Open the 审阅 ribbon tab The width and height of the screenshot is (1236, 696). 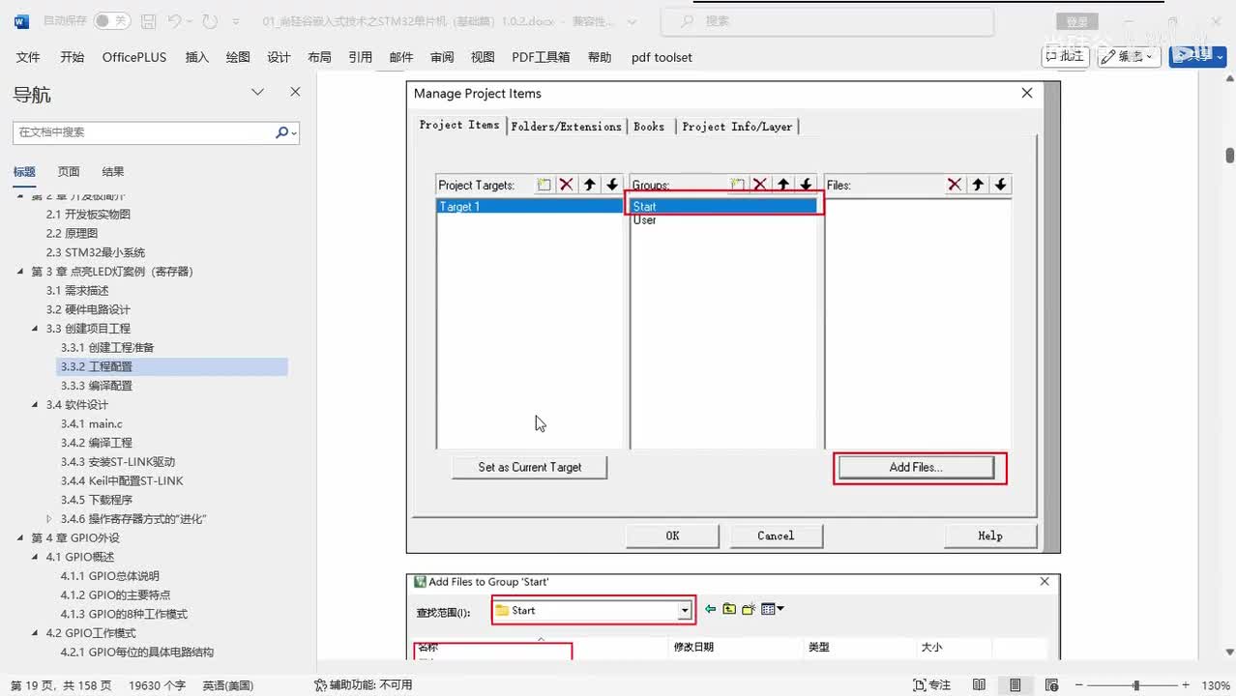[x=442, y=57]
